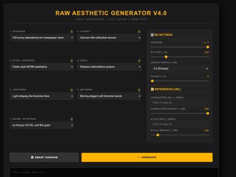
Task: Toggle the lock for 2. Субект
Action: pyautogui.click(x=139, y=31)
